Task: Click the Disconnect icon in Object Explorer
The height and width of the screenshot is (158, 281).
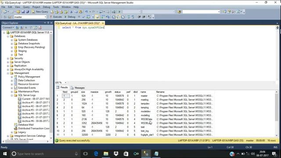Action: (x=22, y=28)
